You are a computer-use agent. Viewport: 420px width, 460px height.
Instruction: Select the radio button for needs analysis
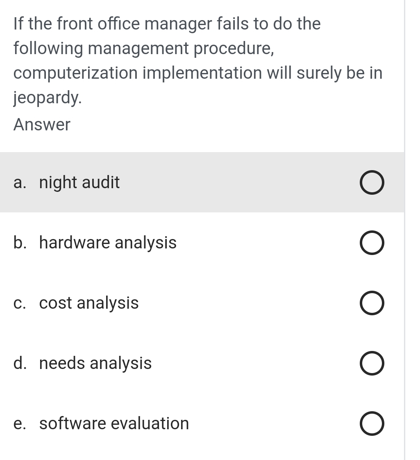[372, 363]
